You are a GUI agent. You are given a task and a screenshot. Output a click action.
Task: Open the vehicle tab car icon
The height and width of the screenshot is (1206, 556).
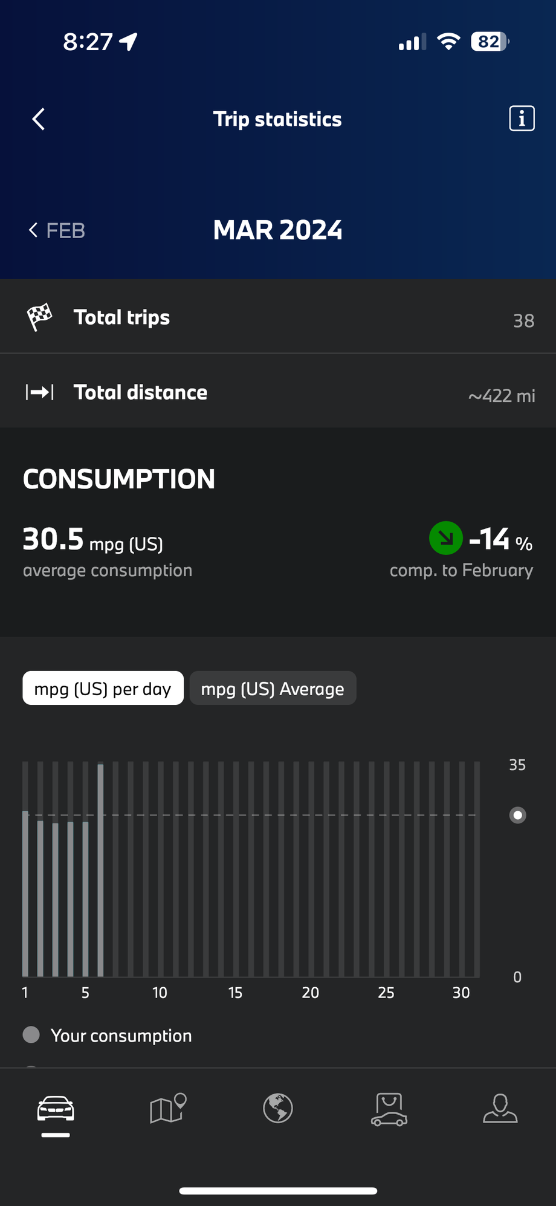pos(56,1110)
